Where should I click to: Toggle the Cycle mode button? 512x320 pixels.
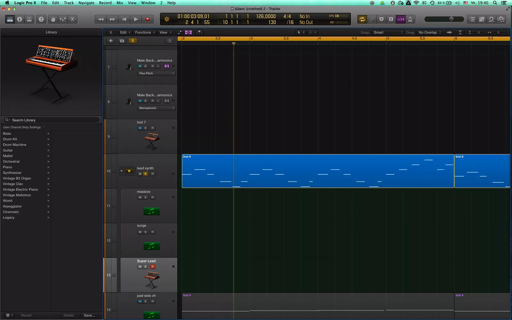(x=362, y=19)
